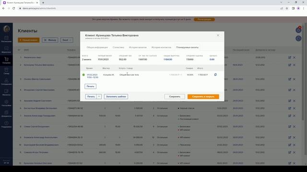Screen dimensions: 307x172
Task: Expand the Печать dropdown arrow in footer
Action: coord(99,97)
